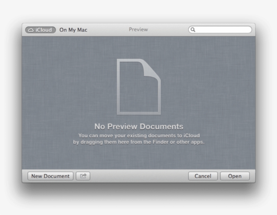Click the Open button
The width and height of the screenshot is (277, 215).
pos(235,176)
